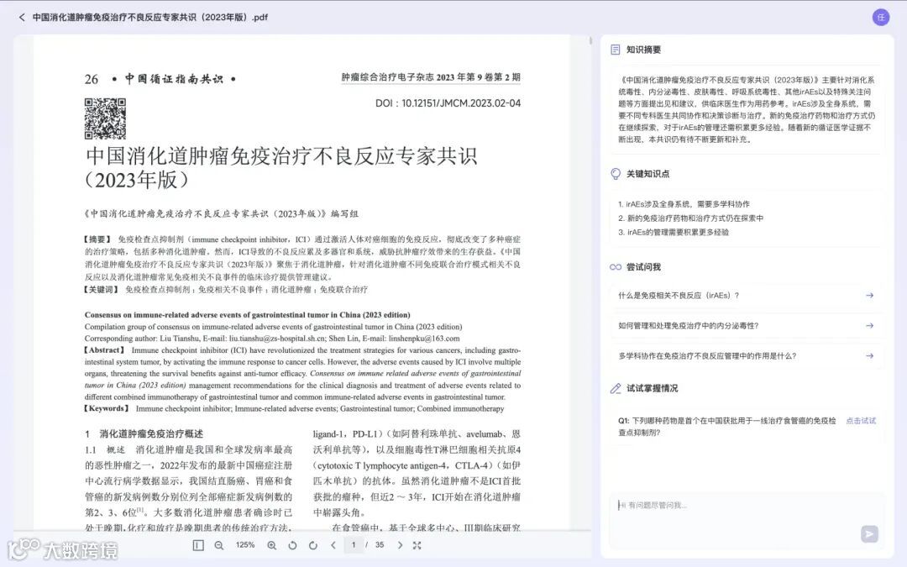This screenshot has width=907, height=567.
Task: Zoom out the PDF page
Action: pos(218,545)
